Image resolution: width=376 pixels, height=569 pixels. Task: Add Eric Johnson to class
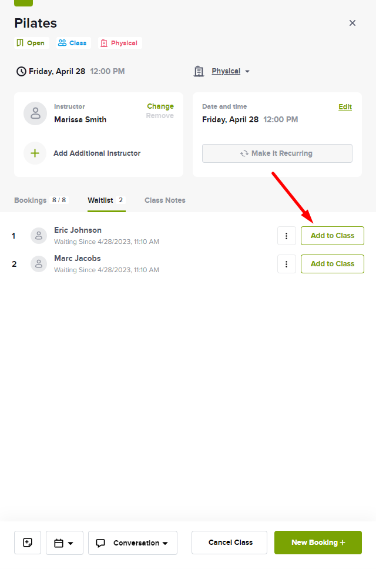tap(333, 236)
